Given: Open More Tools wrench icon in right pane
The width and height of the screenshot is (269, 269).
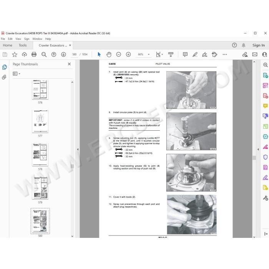Looking at the screenshot, I should click(x=265, y=198).
